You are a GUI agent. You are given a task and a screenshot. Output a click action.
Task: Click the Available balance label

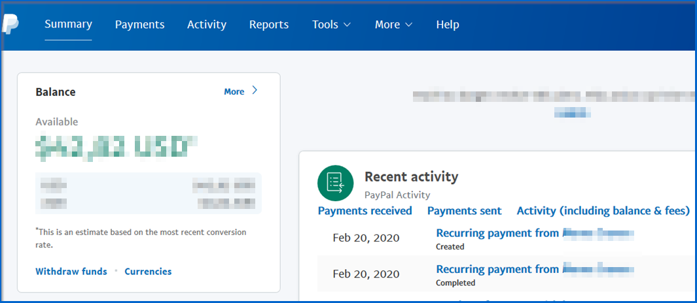57,121
